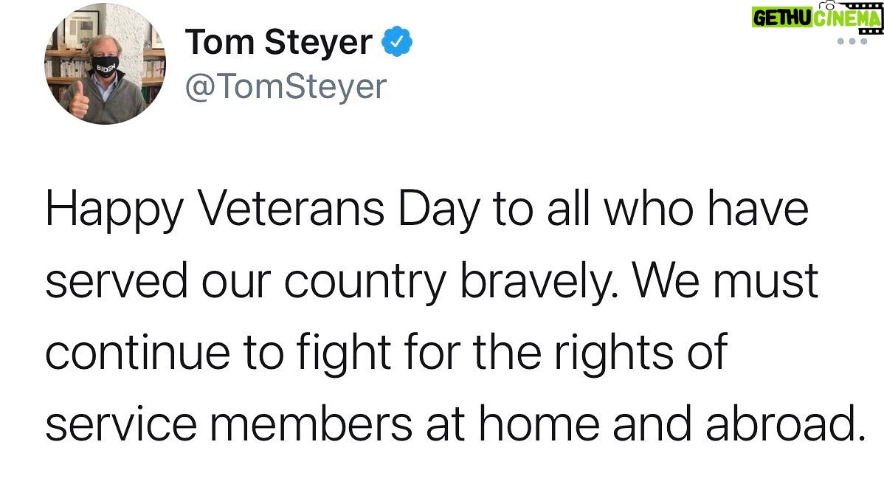The height and width of the screenshot is (484, 884).
Task: Open the three-dot more options menu
Action: [852, 41]
